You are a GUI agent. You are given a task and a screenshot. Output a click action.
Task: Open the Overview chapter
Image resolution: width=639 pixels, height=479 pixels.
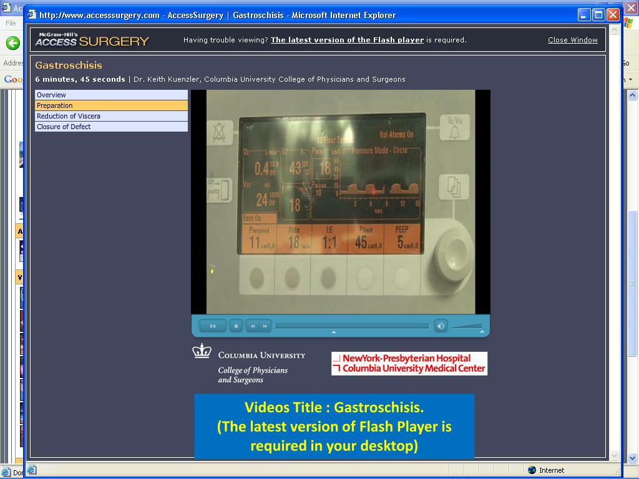point(111,95)
